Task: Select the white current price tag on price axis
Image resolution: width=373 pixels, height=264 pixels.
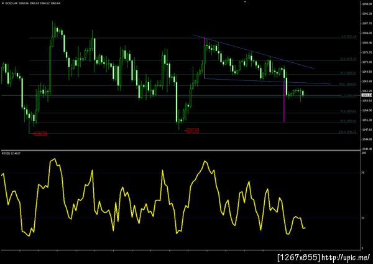Action: point(367,95)
